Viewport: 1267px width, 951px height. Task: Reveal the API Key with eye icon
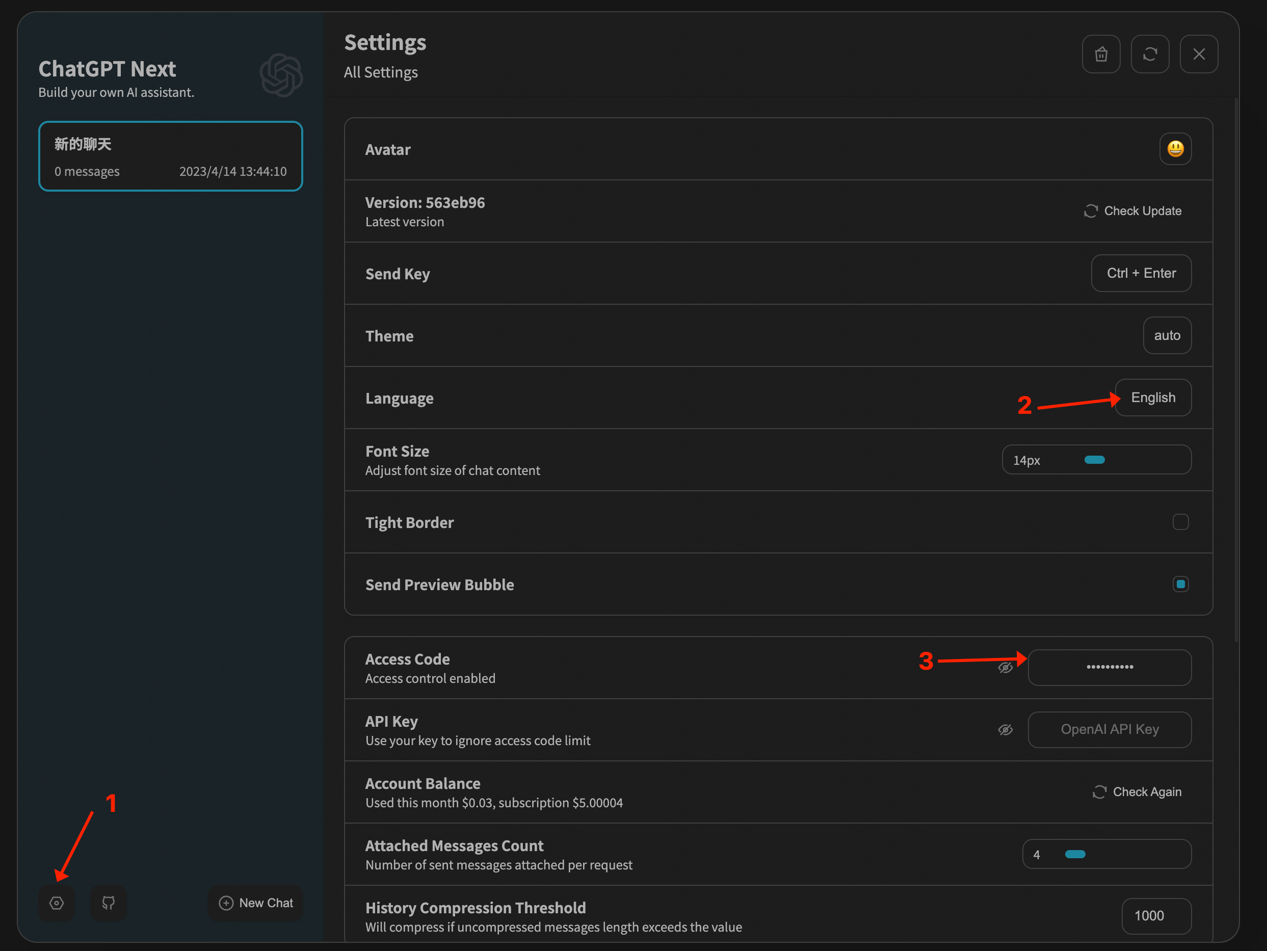pyautogui.click(x=1005, y=730)
